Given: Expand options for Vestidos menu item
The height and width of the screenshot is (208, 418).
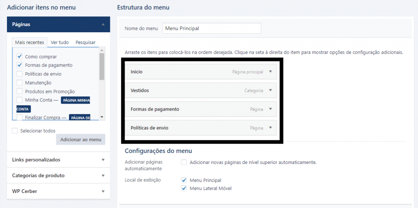Looking at the screenshot, I should pos(270,90).
